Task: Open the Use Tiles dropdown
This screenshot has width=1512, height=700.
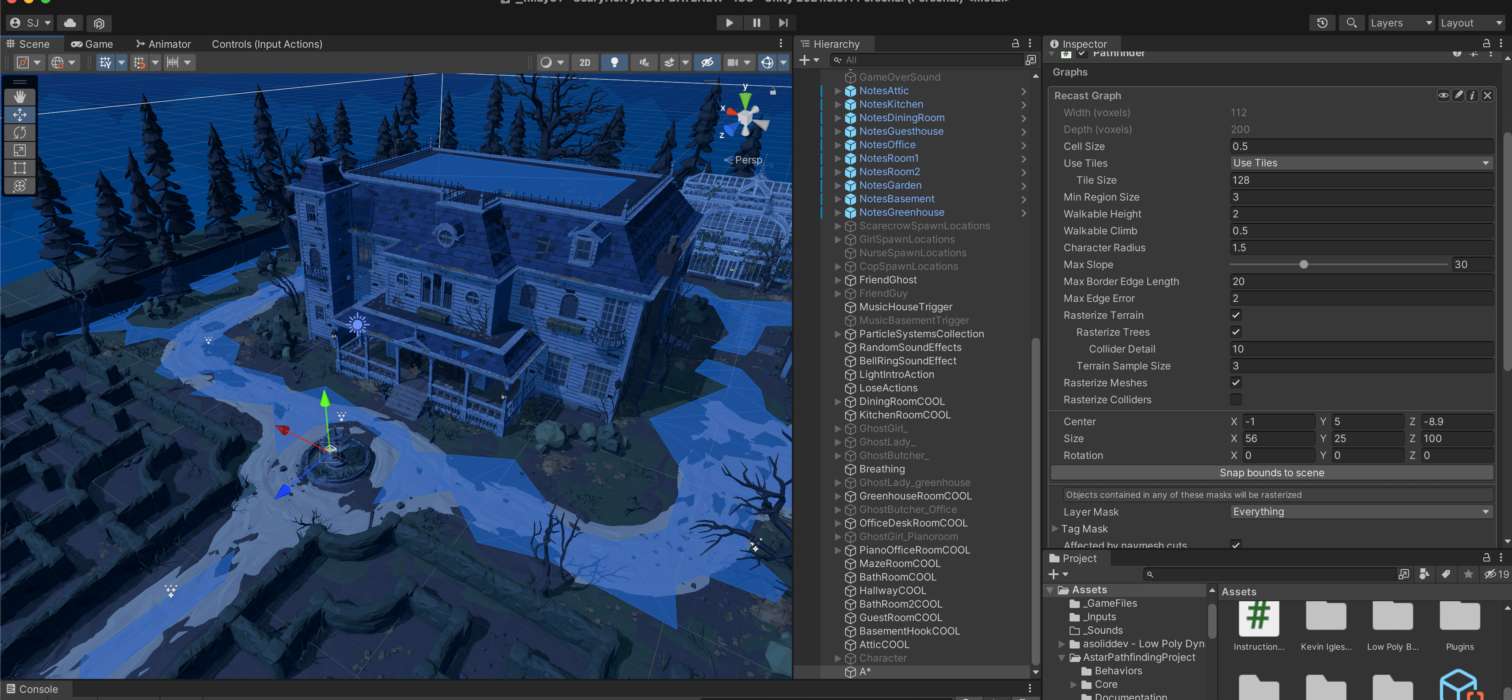Action: [x=1361, y=163]
